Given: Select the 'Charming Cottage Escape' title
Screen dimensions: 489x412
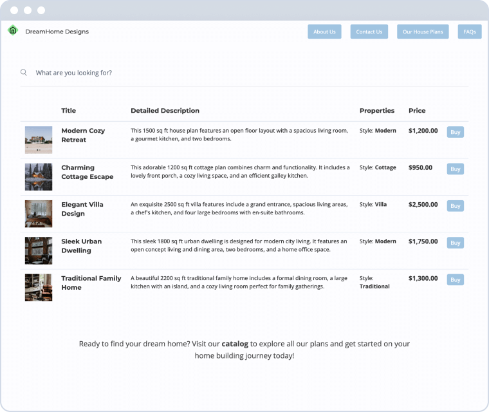Looking at the screenshot, I should tap(88, 172).
